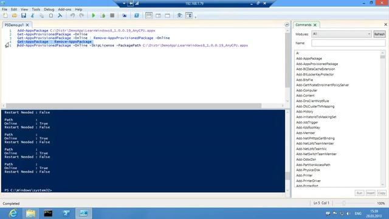Open the Help menu
The image size is (389, 219).
[x=78, y=10]
